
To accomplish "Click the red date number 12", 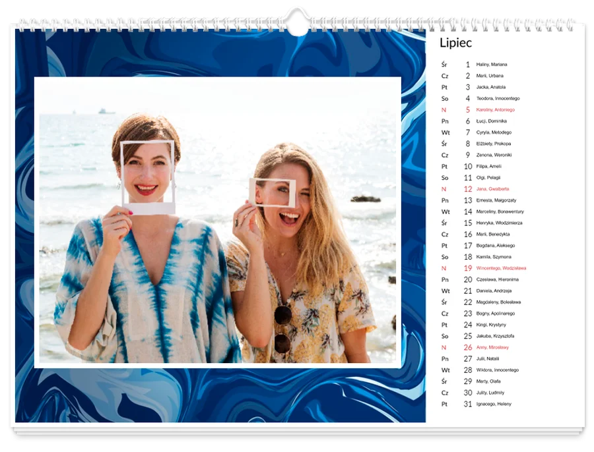I will (x=468, y=189).
